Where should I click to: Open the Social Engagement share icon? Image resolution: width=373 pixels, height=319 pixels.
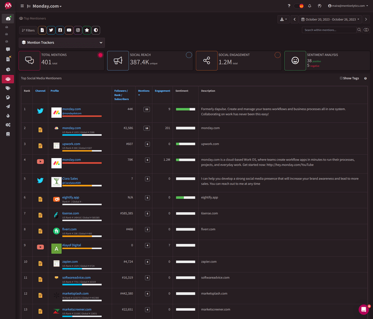(x=207, y=61)
